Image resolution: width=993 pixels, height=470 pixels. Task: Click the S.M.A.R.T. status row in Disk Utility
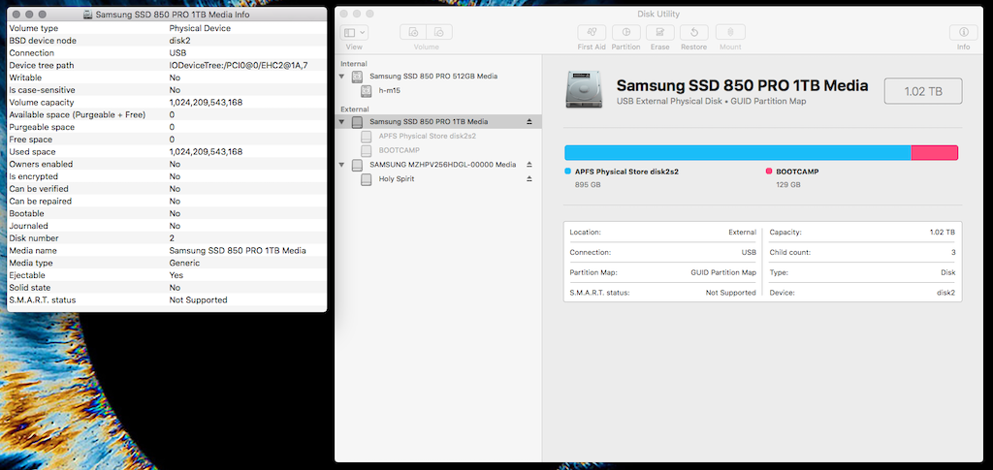click(x=662, y=293)
